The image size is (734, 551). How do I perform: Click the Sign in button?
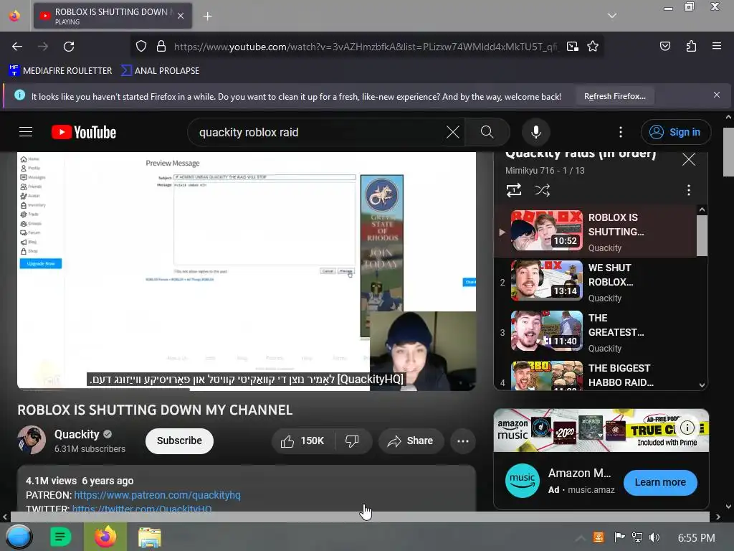tap(675, 132)
